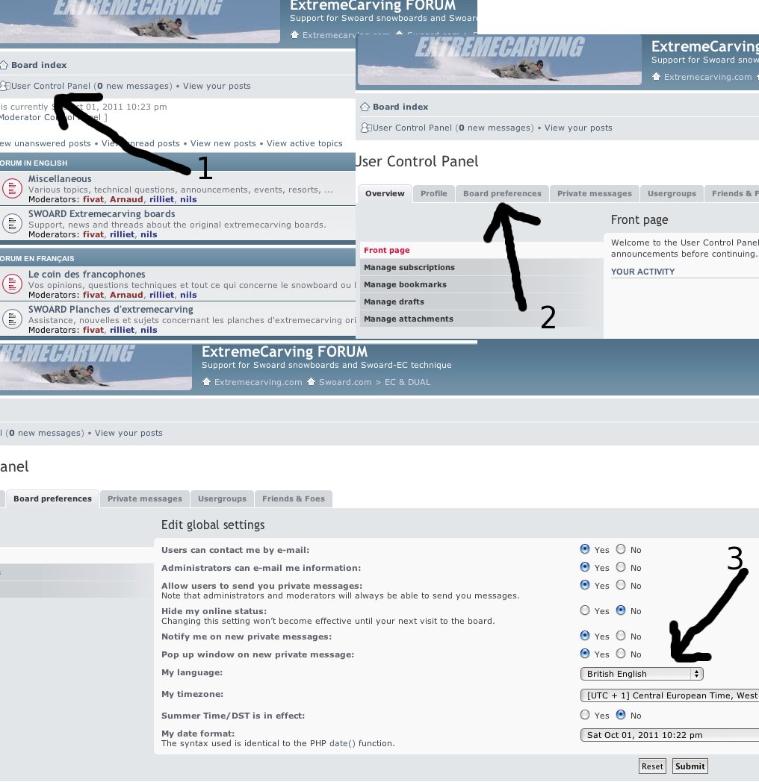The height and width of the screenshot is (782, 759).
Task: Open the My language dropdown
Action: [642, 674]
